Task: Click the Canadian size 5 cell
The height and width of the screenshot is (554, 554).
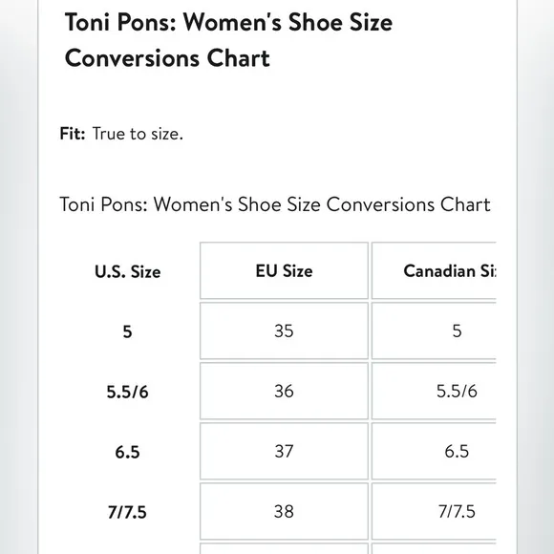Action: tap(434, 330)
